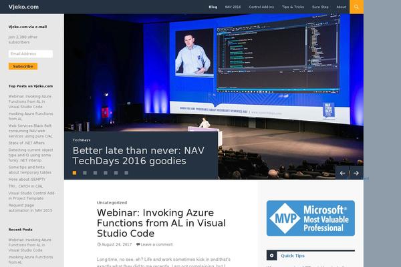Open State of .NET Affairs post
The height and width of the screenshot is (267, 401).
point(26,143)
